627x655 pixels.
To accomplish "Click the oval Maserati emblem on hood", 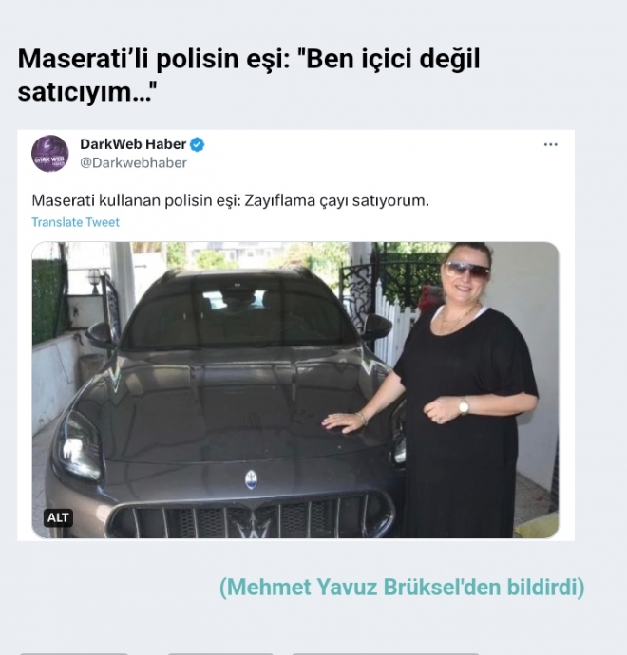I will tap(251, 479).
